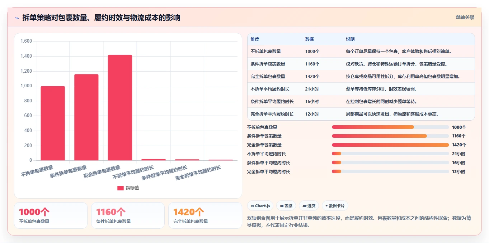Image resolution: width=489 pixels, height=243 pixels.
Task: Click table value 1160个
Action: (312, 64)
